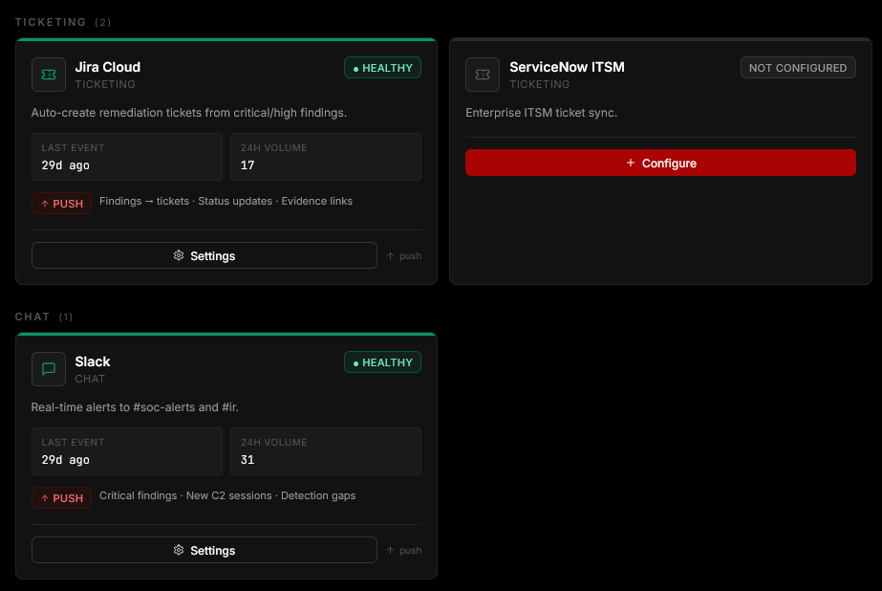This screenshot has height=591, width=882.
Task: Click the Slack chat bubble icon
Action: tap(49, 369)
